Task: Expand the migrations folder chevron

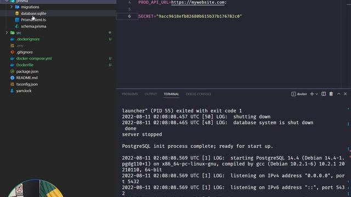Action: (x=11, y=7)
